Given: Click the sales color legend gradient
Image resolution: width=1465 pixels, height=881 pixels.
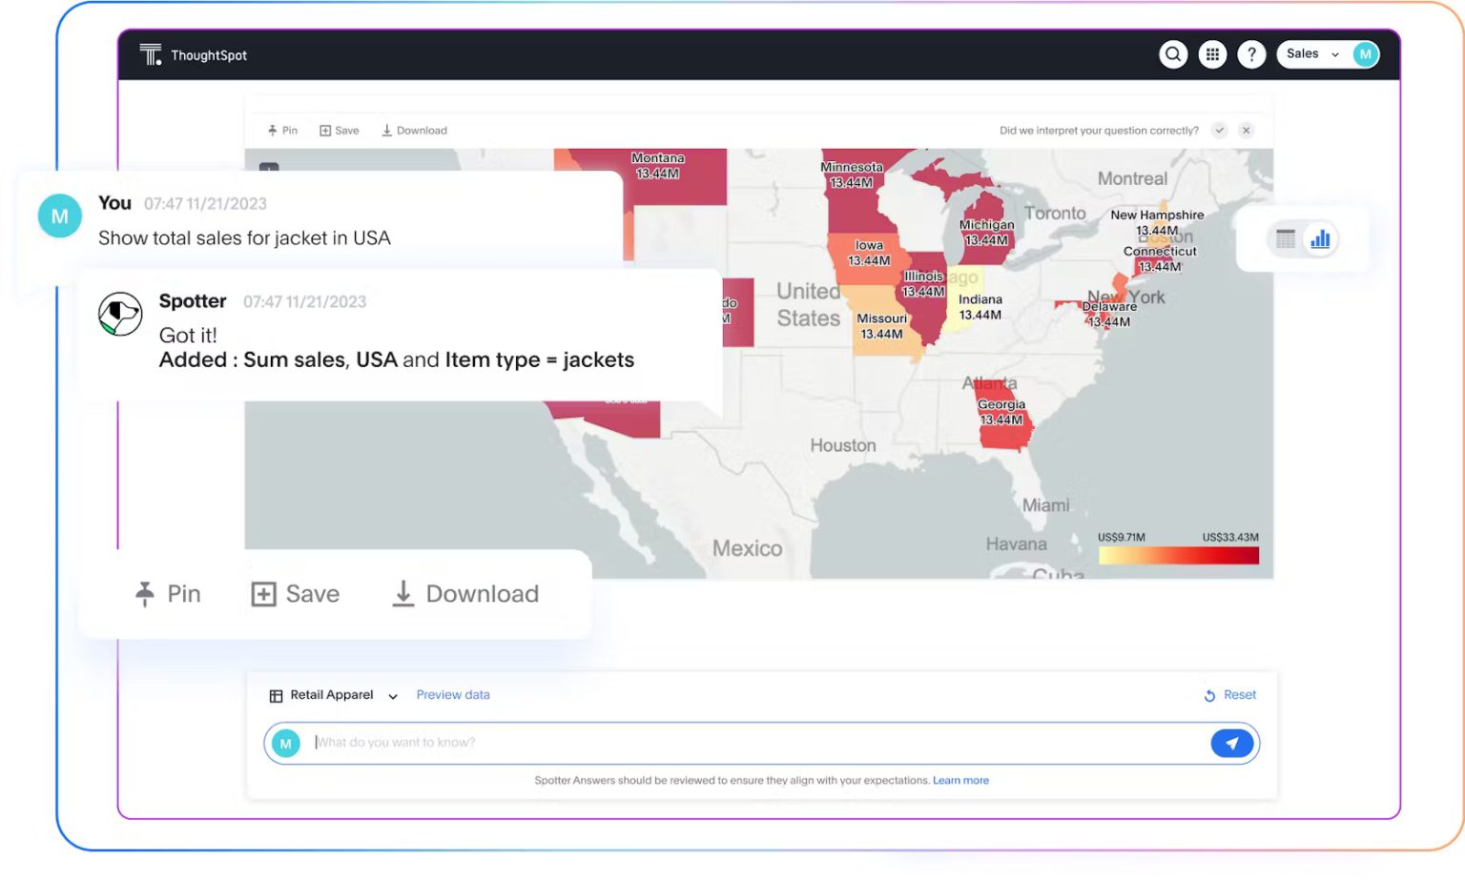Looking at the screenshot, I should pyautogui.click(x=1179, y=554).
